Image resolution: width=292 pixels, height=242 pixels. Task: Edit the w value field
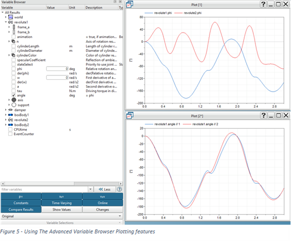pyautogui.click(x=57, y=78)
